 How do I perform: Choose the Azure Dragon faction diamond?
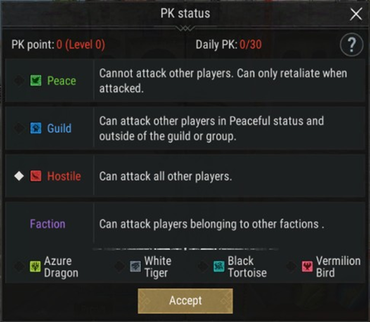click(19, 267)
